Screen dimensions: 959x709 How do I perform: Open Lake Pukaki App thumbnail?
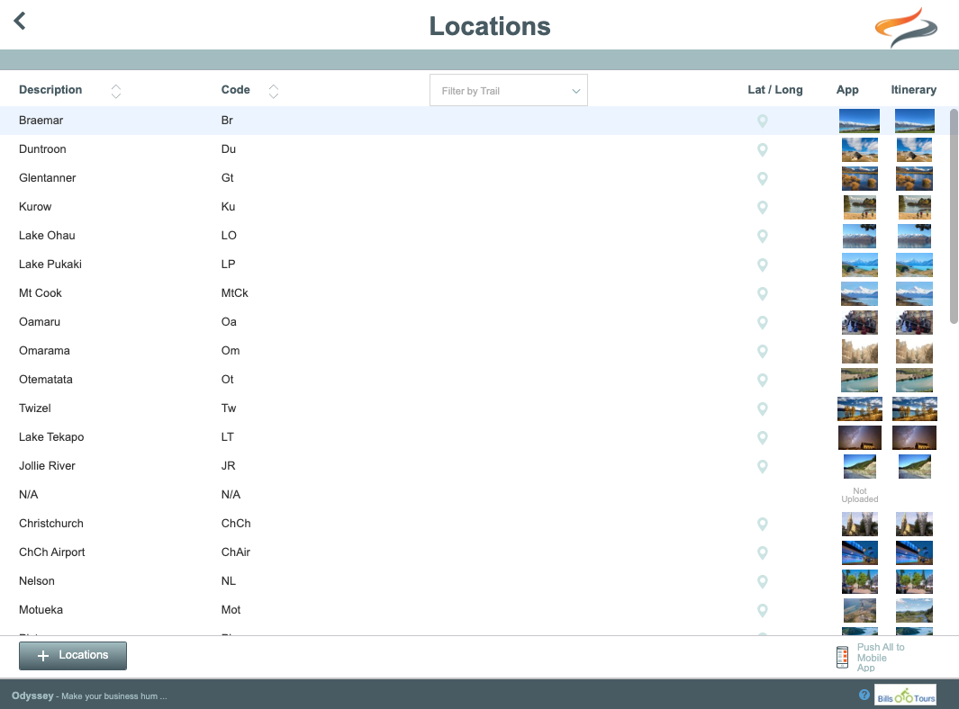pos(859,265)
